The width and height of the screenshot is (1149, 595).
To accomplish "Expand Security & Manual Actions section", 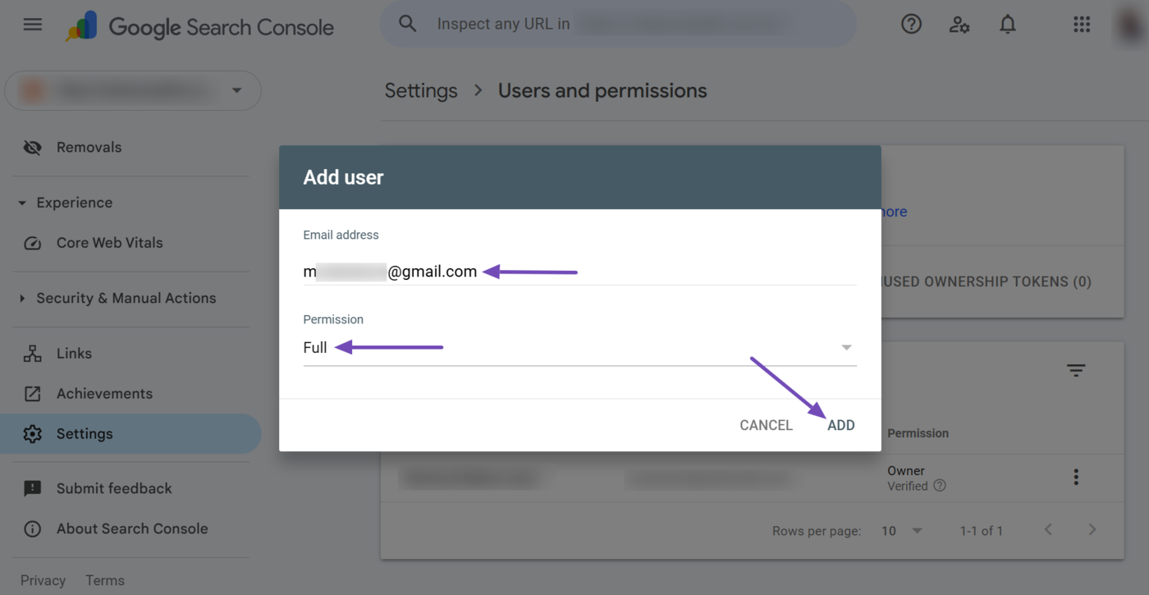I will [22, 299].
